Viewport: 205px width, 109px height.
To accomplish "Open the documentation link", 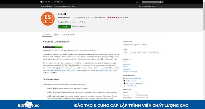I will (x=92, y=50).
